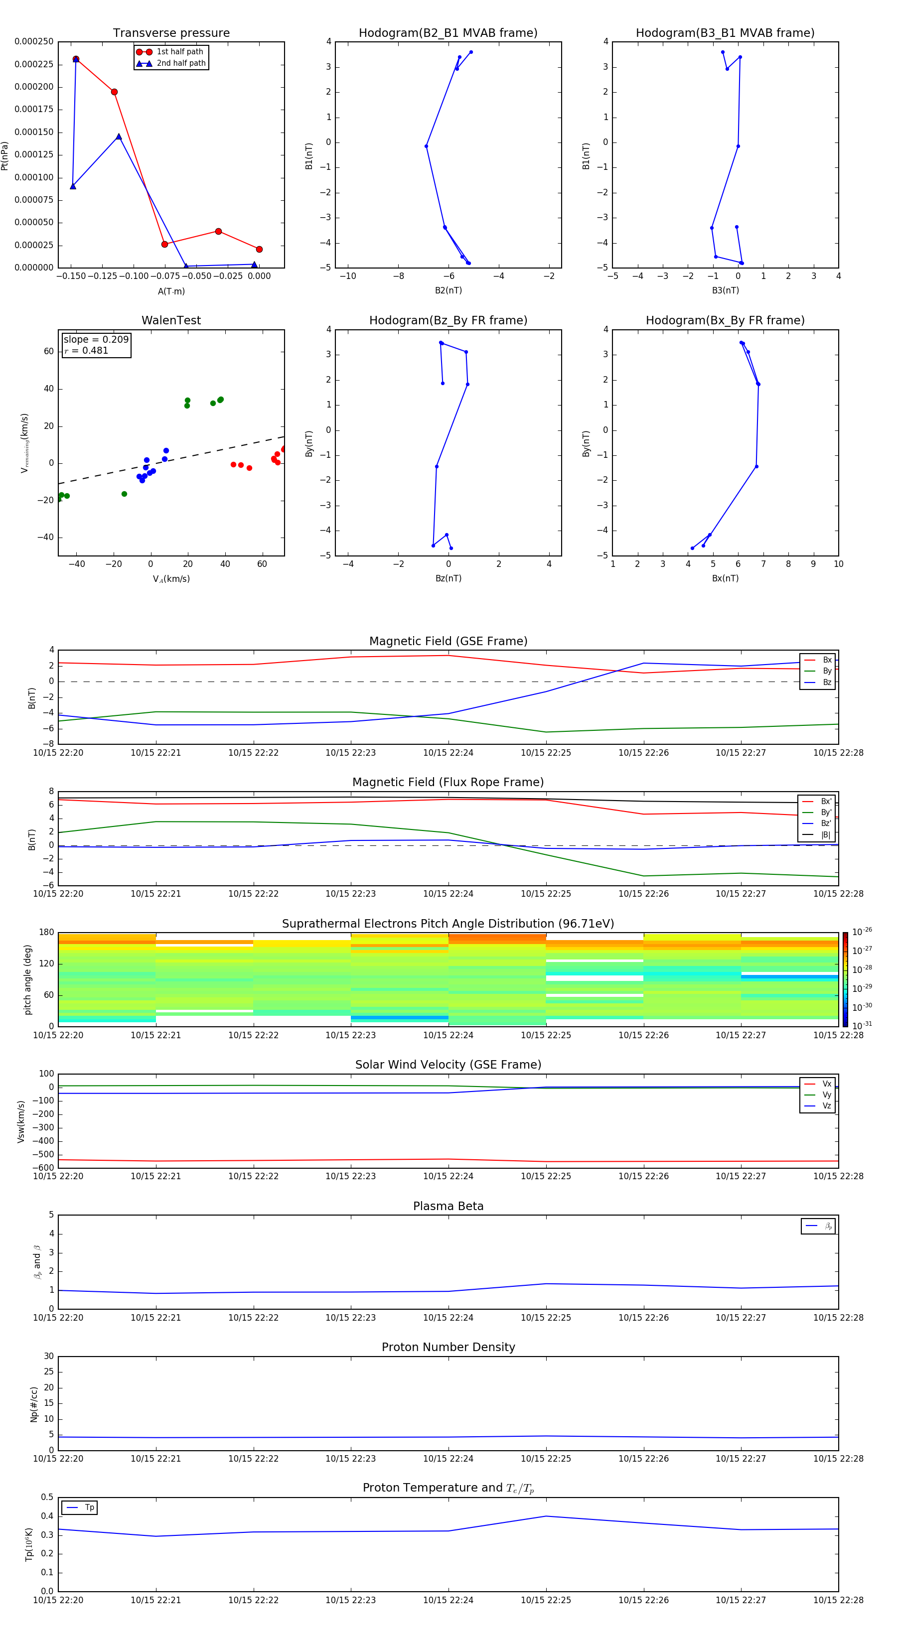Select 'Hodogram(B2_B1 MVAB frame)' title

tap(448, 33)
